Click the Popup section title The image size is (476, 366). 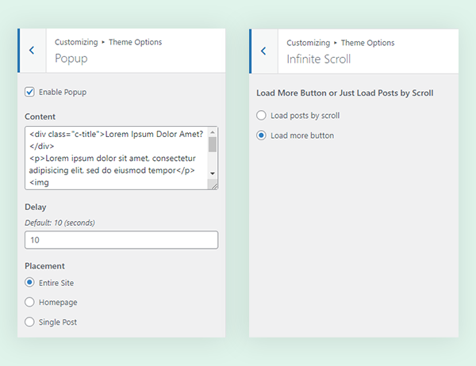pyautogui.click(x=71, y=59)
